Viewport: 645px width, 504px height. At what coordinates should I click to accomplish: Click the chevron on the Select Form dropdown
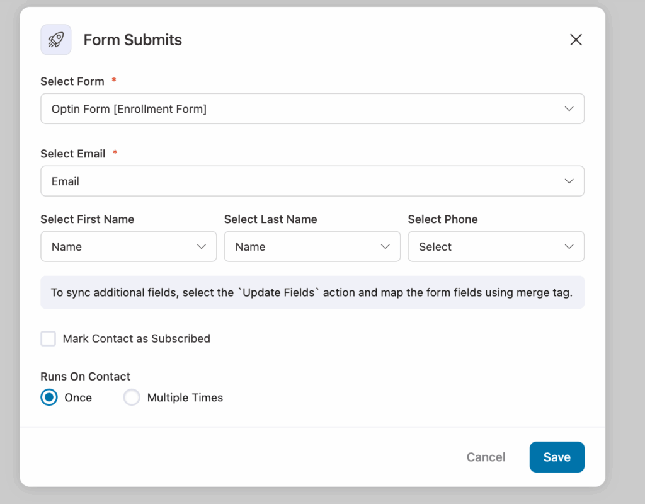(569, 108)
